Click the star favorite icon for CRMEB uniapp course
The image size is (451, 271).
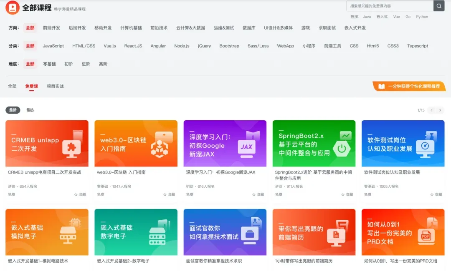(76, 194)
